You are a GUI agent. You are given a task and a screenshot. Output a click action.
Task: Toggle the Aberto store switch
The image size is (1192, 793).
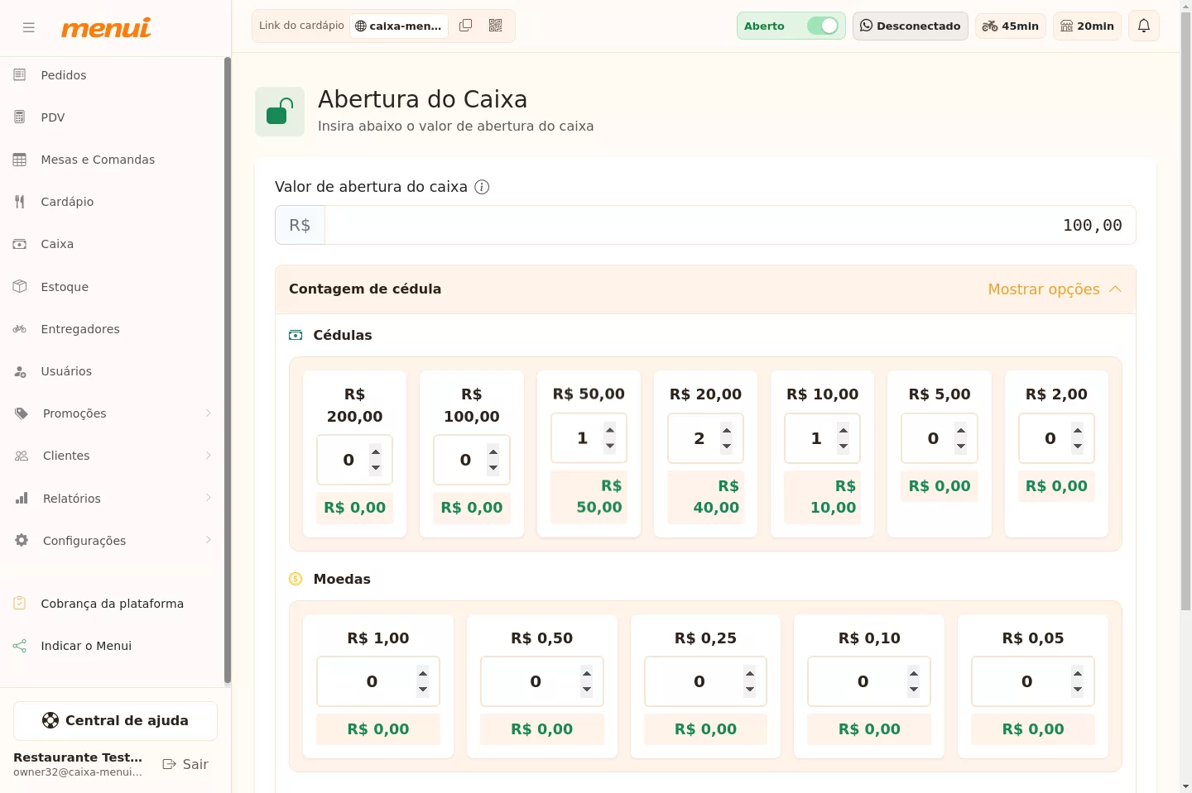(x=823, y=26)
